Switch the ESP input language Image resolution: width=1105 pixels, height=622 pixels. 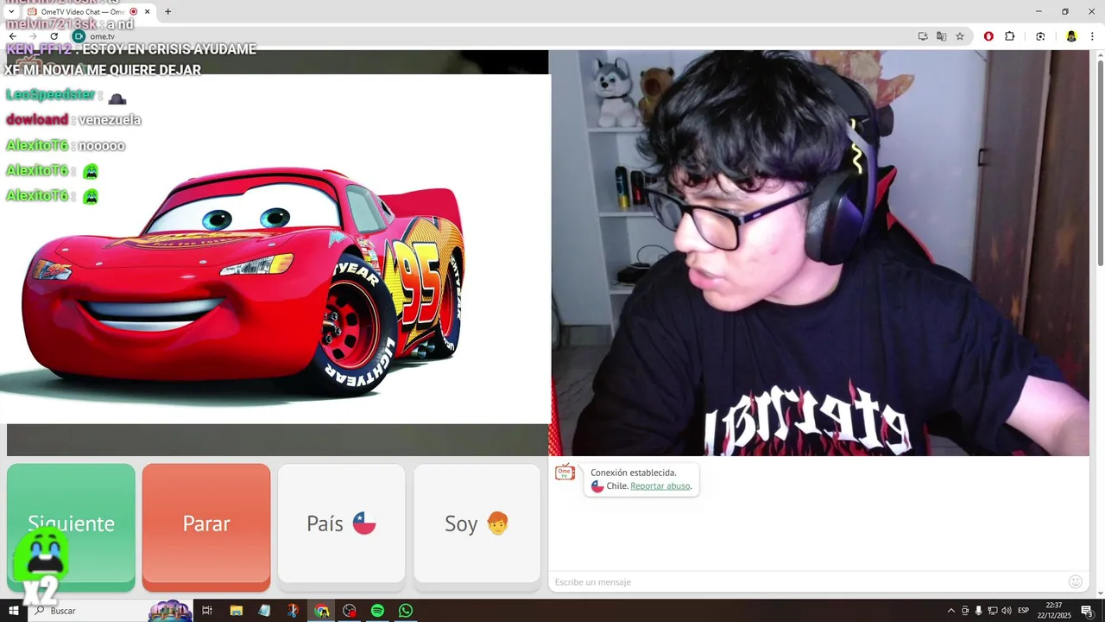click(1023, 611)
